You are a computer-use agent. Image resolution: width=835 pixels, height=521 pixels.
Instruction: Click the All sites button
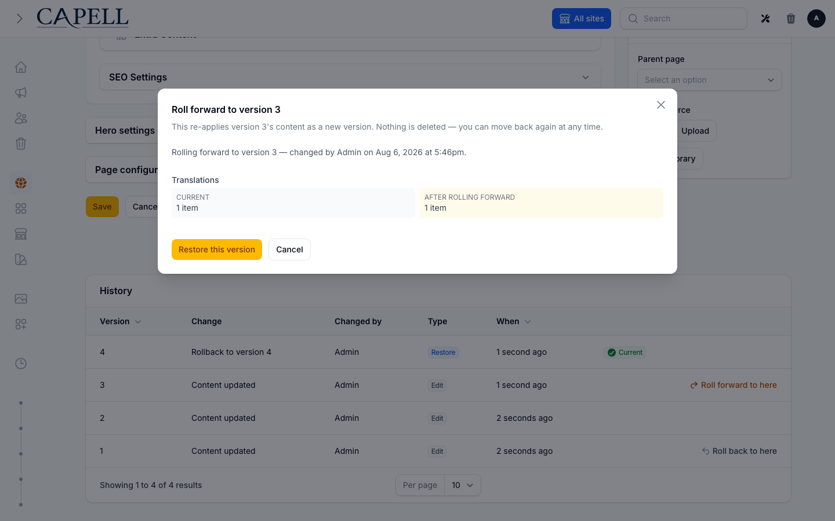tap(582, 19)
